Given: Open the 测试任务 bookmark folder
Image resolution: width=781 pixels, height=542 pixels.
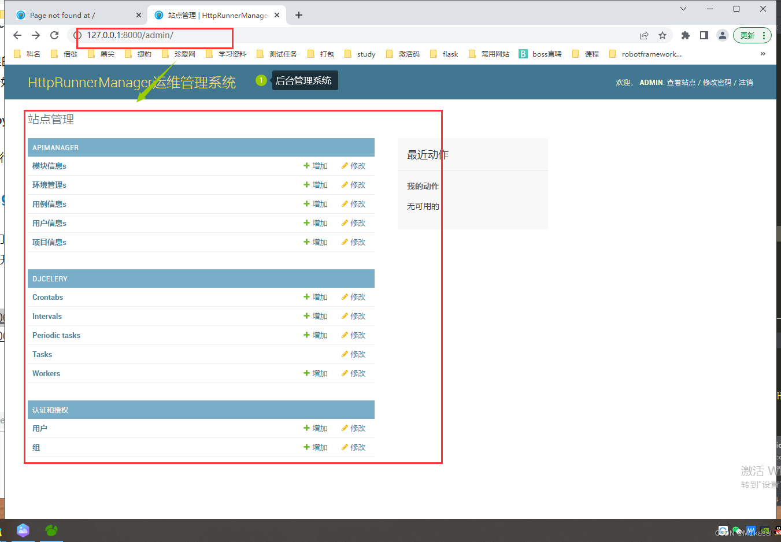Looking at the screenshot, I should [x=277, y=54].
